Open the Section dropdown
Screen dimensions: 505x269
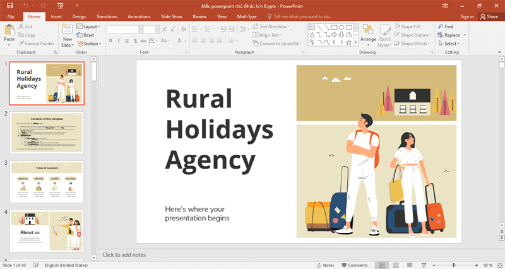[x=89, y=44]
